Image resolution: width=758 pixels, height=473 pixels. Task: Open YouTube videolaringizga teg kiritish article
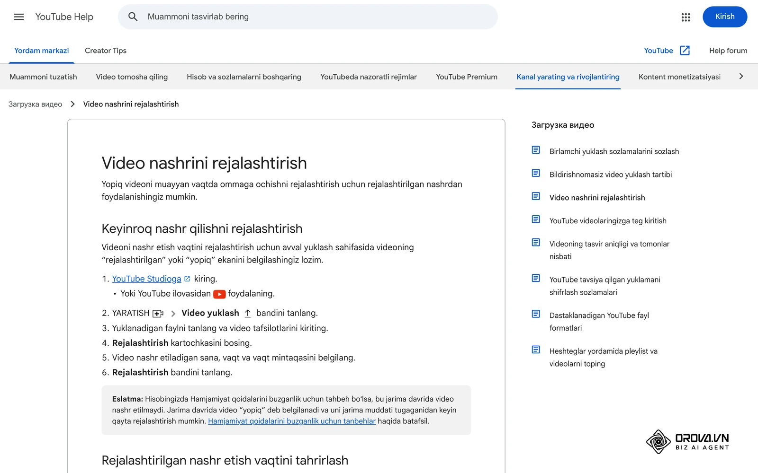(608, 221)
